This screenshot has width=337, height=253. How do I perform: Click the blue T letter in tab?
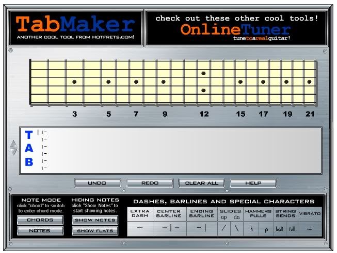(29, 135)
